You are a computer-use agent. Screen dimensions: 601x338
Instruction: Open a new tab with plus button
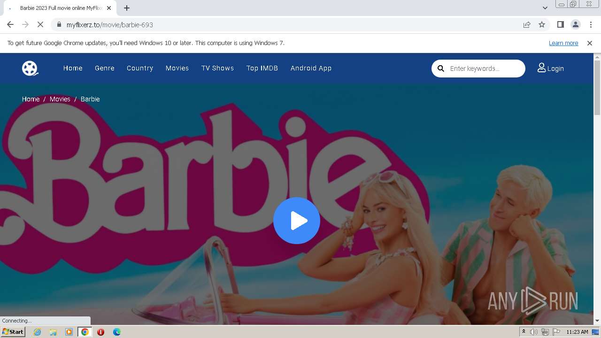click(127, 8)
